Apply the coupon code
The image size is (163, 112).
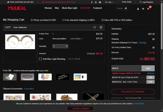(148, 68)
